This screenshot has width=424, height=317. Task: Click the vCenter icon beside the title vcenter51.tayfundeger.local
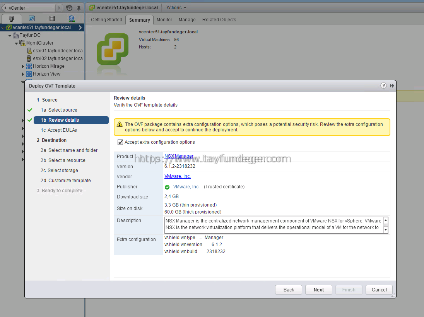92,8
